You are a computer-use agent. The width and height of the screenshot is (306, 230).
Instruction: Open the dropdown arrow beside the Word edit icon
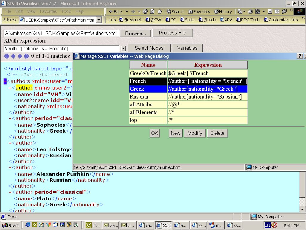(264, 12)
